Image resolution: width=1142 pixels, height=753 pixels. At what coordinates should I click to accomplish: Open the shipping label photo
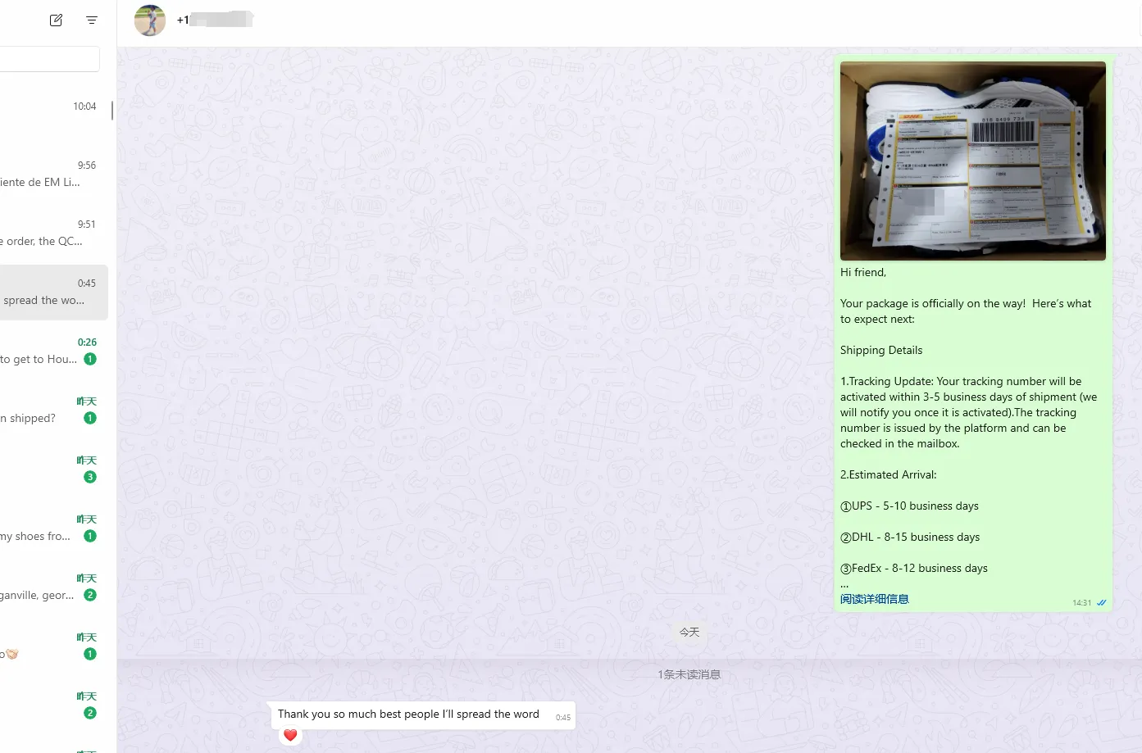(x=973, y=161)
